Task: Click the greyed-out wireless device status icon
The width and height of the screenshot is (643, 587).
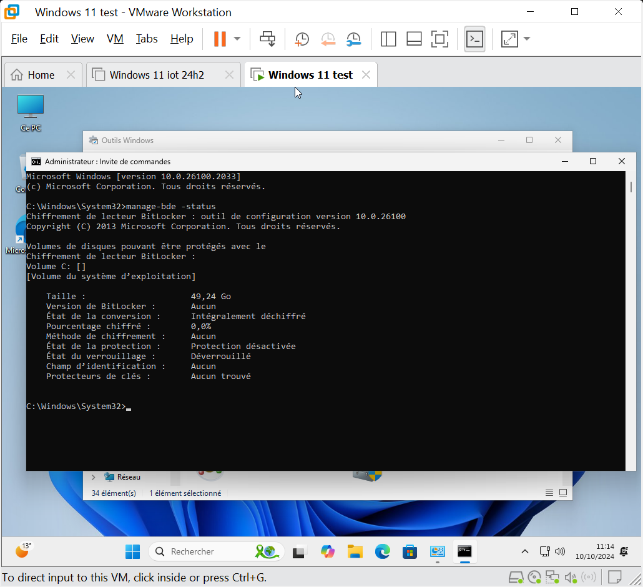Action: tap(589, 577)
